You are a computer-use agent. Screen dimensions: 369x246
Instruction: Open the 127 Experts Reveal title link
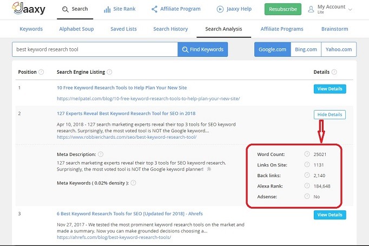126,113
